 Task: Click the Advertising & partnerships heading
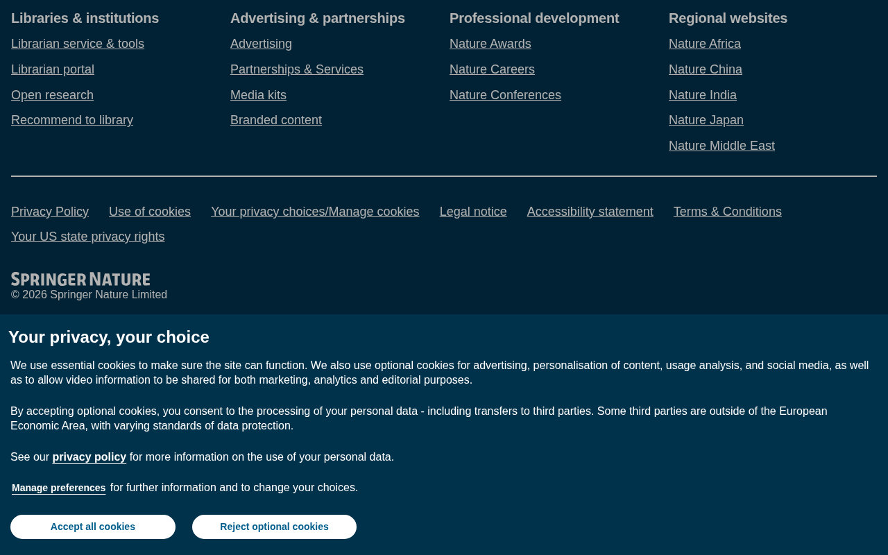point(318,18)
